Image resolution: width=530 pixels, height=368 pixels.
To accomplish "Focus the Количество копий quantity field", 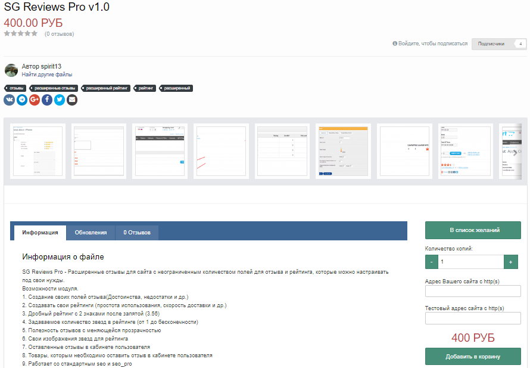I will click(x=471, y=262).
